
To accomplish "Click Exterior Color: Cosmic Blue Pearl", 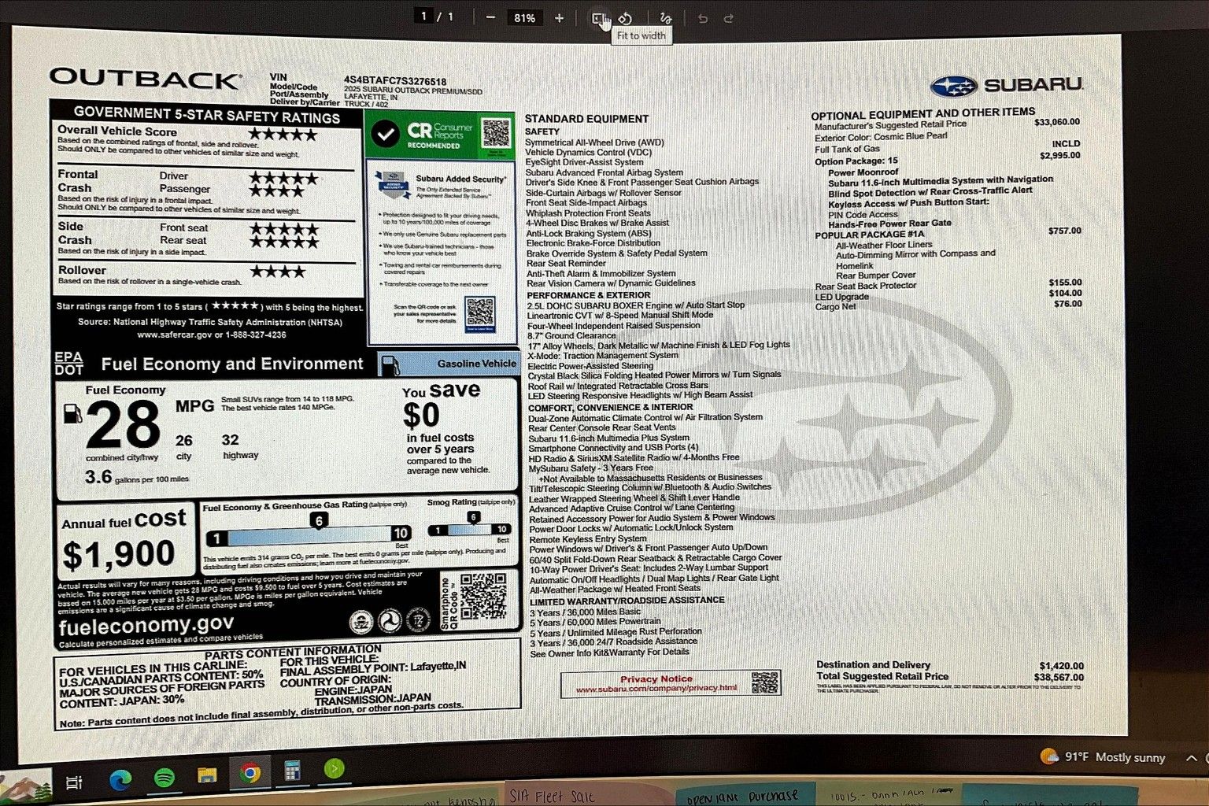I will (881, 137).
